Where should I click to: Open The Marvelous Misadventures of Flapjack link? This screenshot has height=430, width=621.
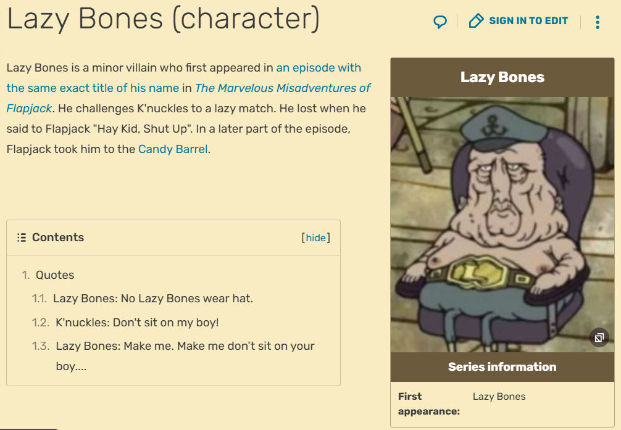[282, 88]
